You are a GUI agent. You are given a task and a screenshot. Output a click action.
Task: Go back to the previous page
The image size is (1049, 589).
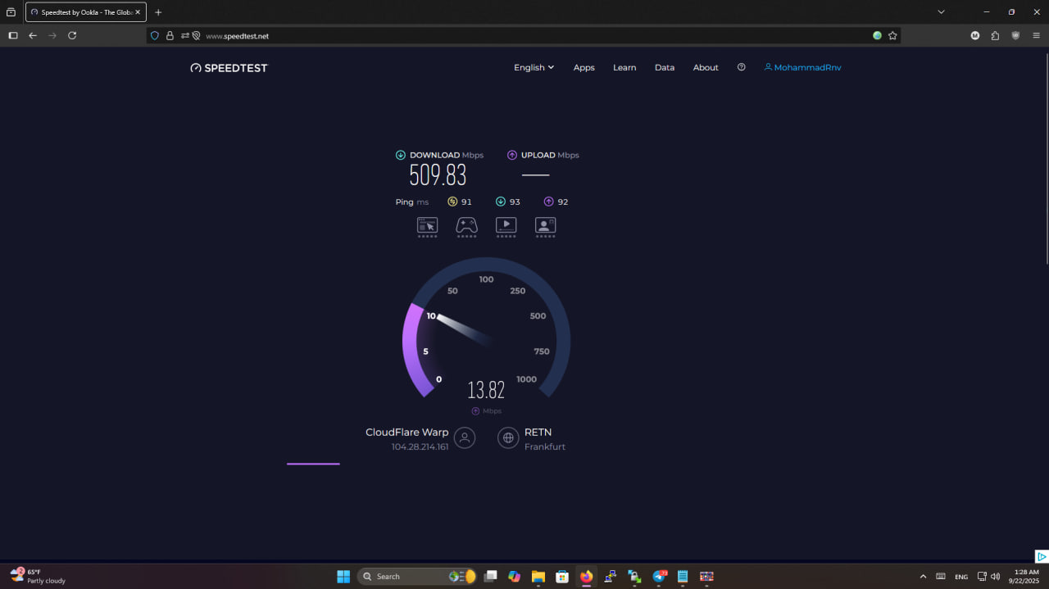[x=33, y=36]
